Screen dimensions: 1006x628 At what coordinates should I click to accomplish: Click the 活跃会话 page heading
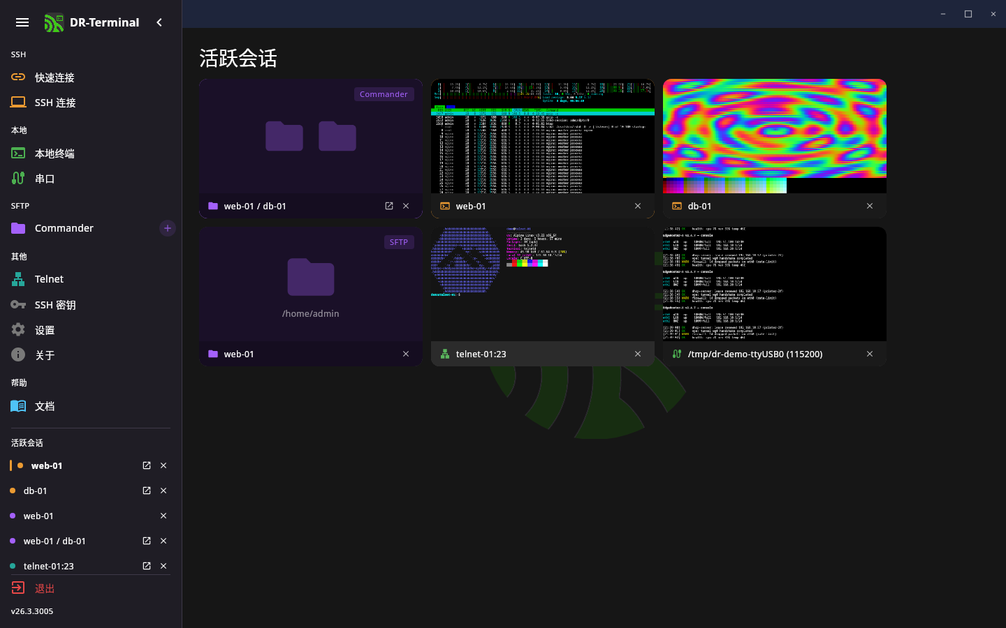tap(238, 58)
